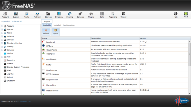Click Log Out in the sidebar
Viewport: 191px width, 107px height.
(10, 74)
